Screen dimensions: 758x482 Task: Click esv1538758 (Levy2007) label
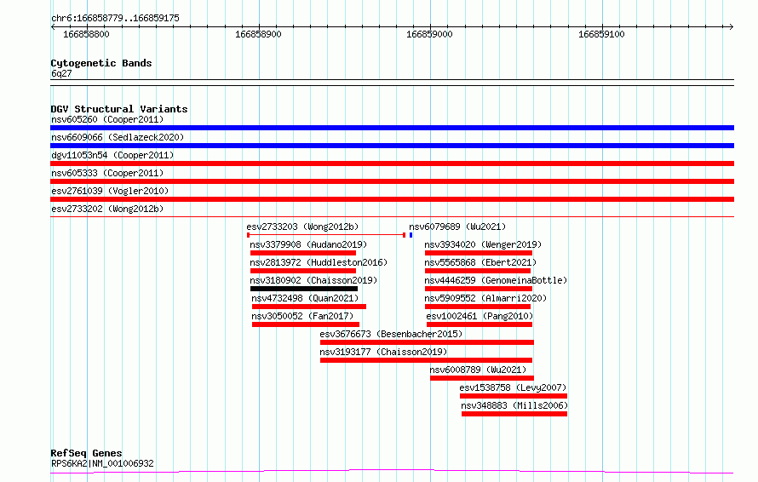pyautogui.click(x=513, y=387)
